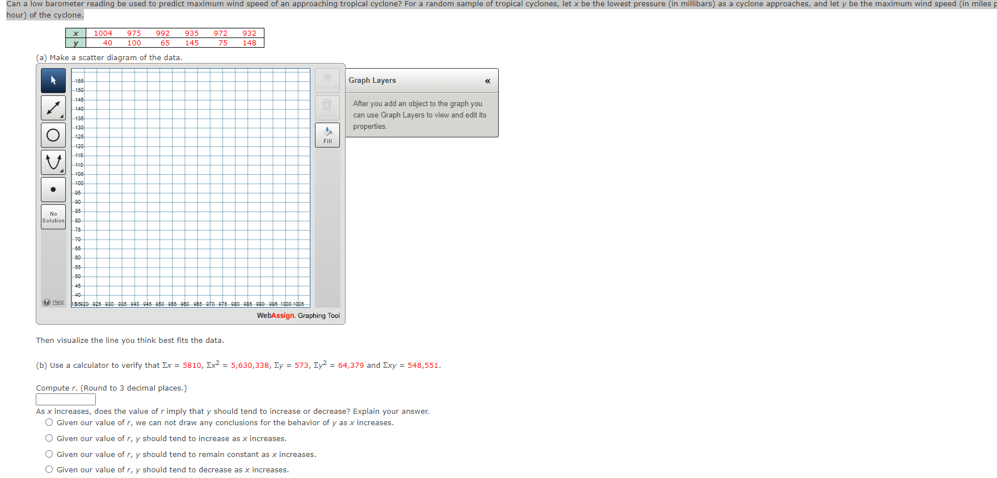This screenshot has height=478, width=997.
Task: Select 'y should tend to decrease' option
Action: pyautogui.click(x=49, y=469)
